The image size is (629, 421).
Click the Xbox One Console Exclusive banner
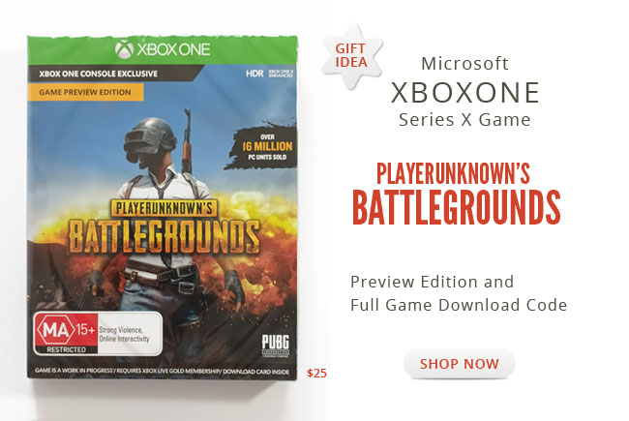tap(99, 74)
